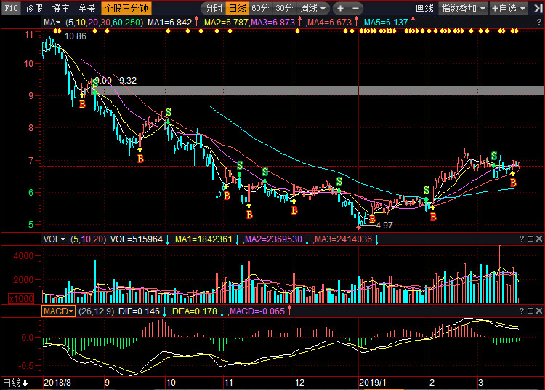Open the +自选 watchlist dropdown
This screenshot has height=390, width=545.
[x=509, y=9]
